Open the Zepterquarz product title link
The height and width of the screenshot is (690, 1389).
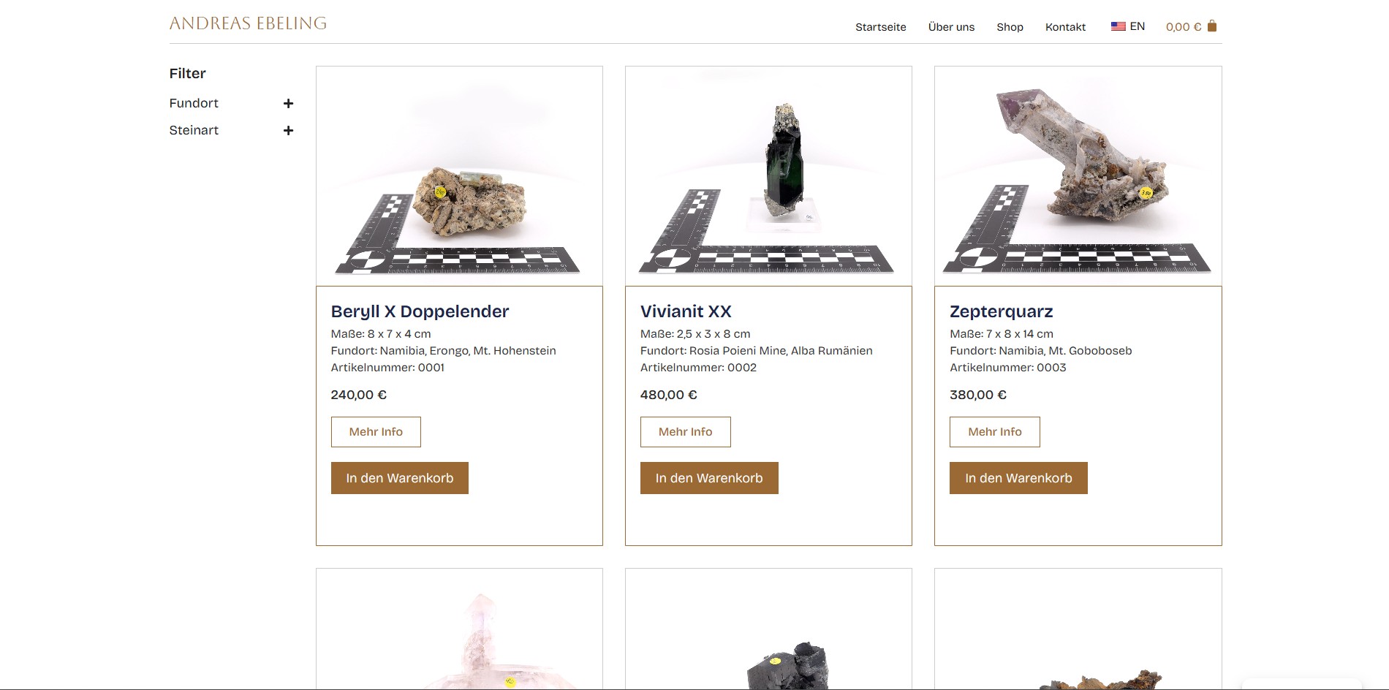tap(1001, 311)
